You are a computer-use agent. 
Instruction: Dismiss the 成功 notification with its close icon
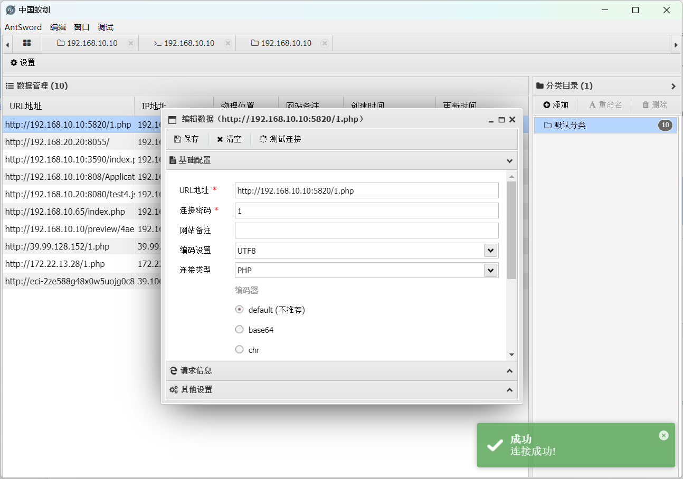point(664,435)
